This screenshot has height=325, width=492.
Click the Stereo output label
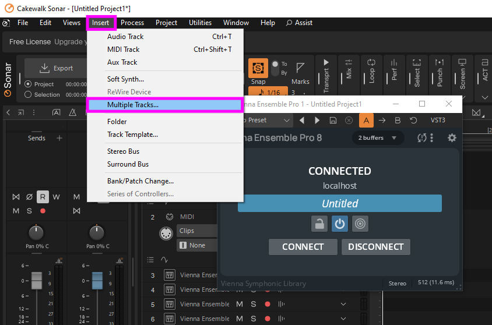397,283
